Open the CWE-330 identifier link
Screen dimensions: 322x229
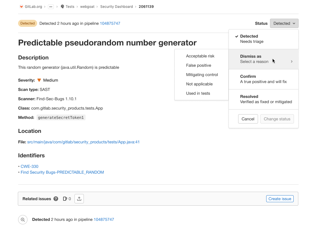click(30, 166)
